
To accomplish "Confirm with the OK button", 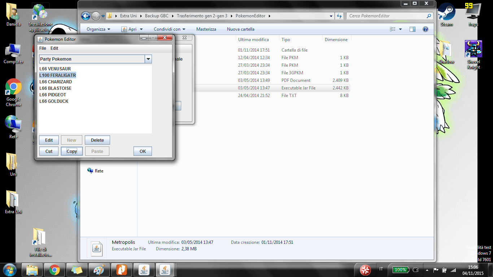I will click(x=143, y=151).
